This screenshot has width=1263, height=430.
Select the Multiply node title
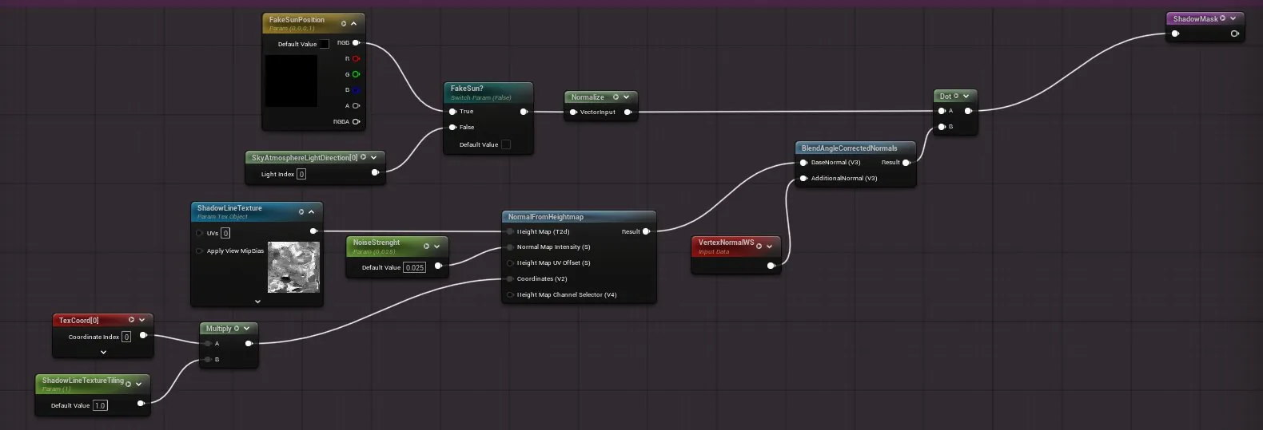(x=218, y=328)
